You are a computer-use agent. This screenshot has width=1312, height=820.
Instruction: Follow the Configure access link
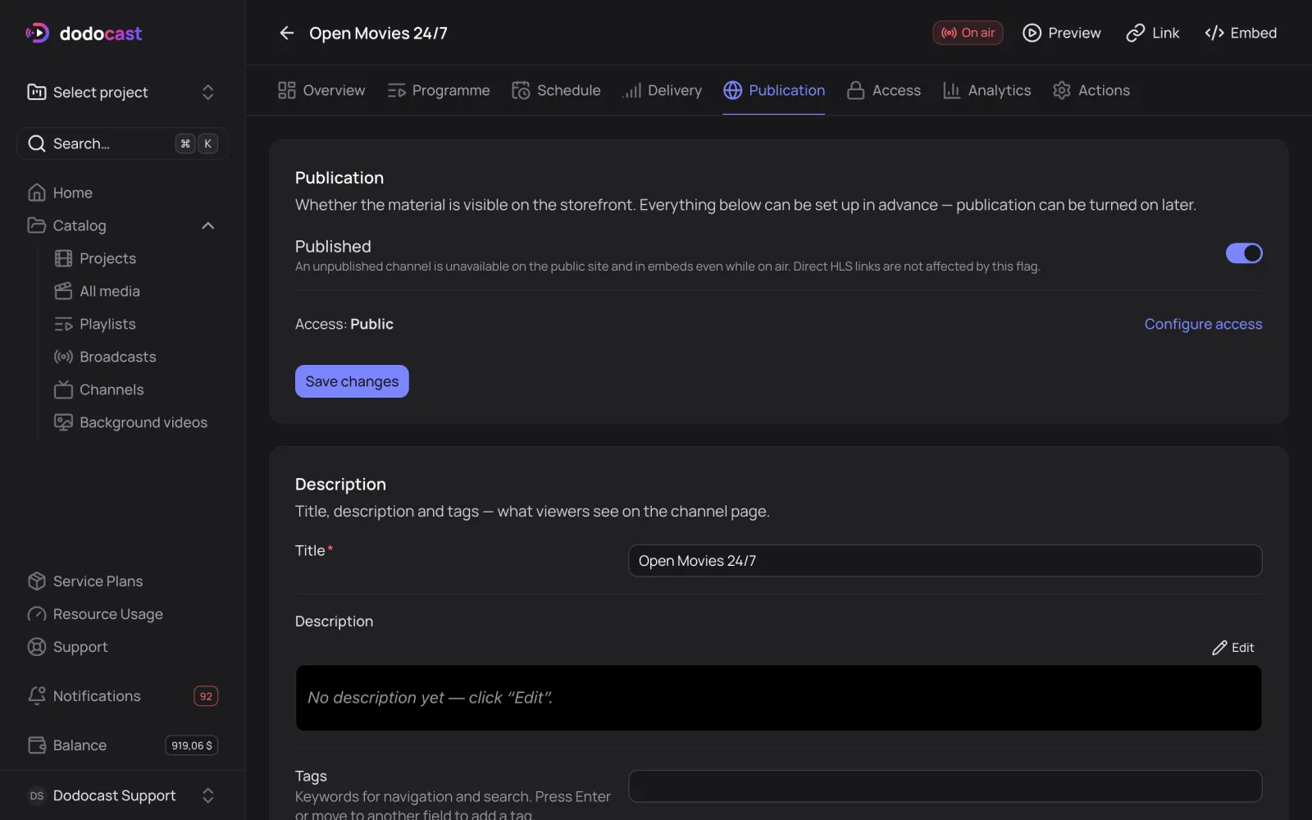[1203, 324]
